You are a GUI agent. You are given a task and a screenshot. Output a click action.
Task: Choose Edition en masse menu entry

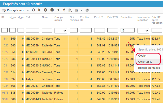pyautogui.click(x=149, y=68)
